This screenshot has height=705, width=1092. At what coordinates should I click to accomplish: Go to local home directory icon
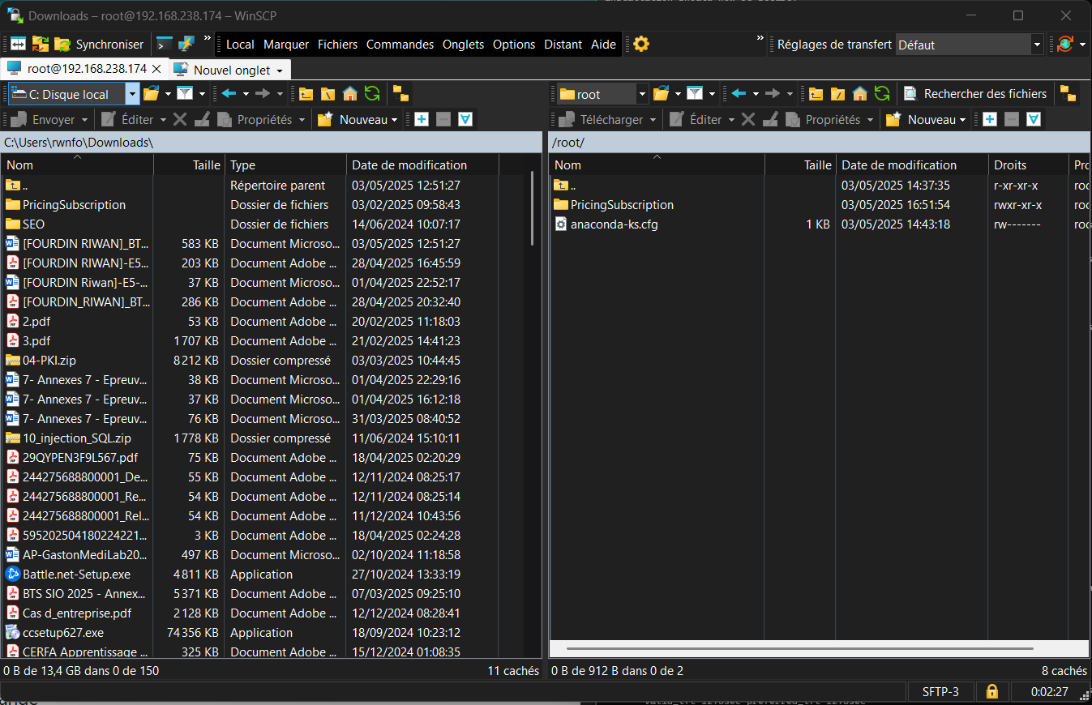(x=349, y=94)
